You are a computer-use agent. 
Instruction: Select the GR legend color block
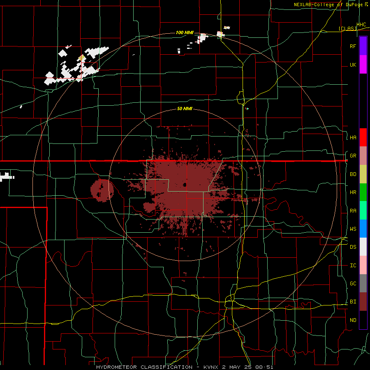[363, 155]
